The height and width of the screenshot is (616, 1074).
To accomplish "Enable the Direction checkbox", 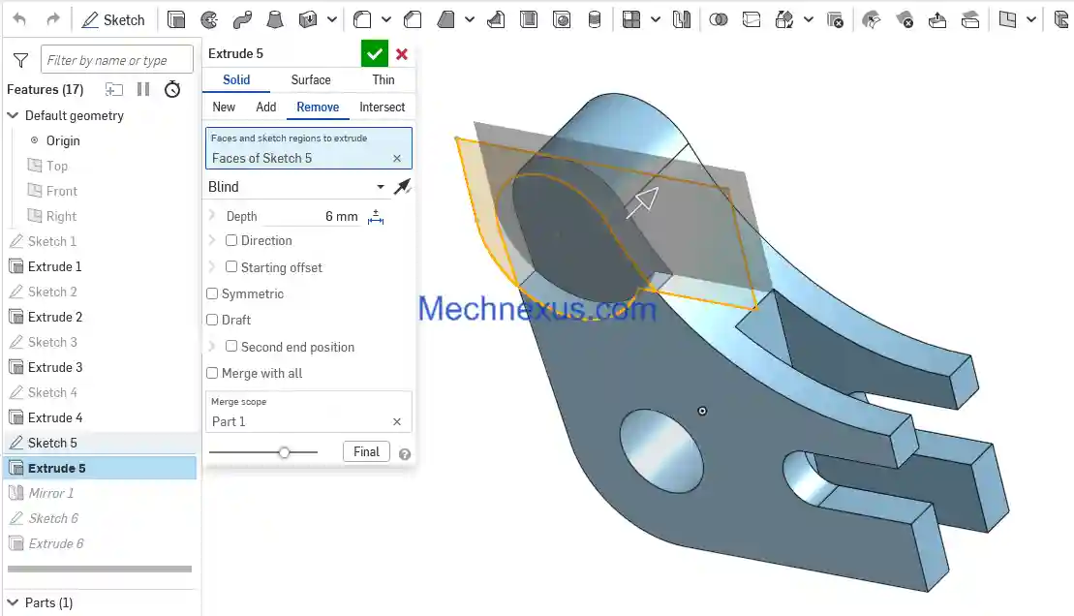I will (231, 240).
